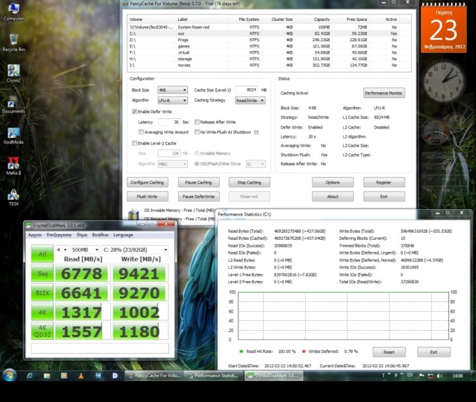The image size is (476, 402).
Task: Open the Performance Monitor button
Action: [384, 93]
